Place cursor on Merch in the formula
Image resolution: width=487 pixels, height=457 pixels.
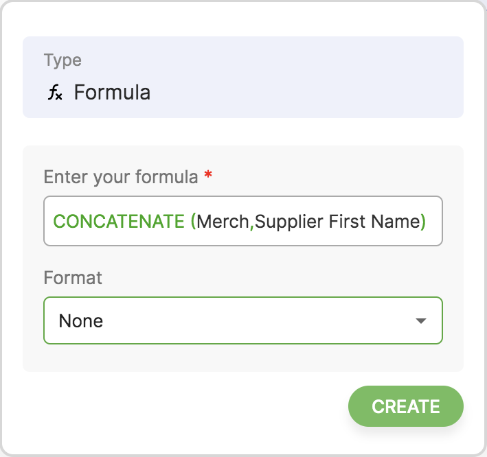[223, 222]
